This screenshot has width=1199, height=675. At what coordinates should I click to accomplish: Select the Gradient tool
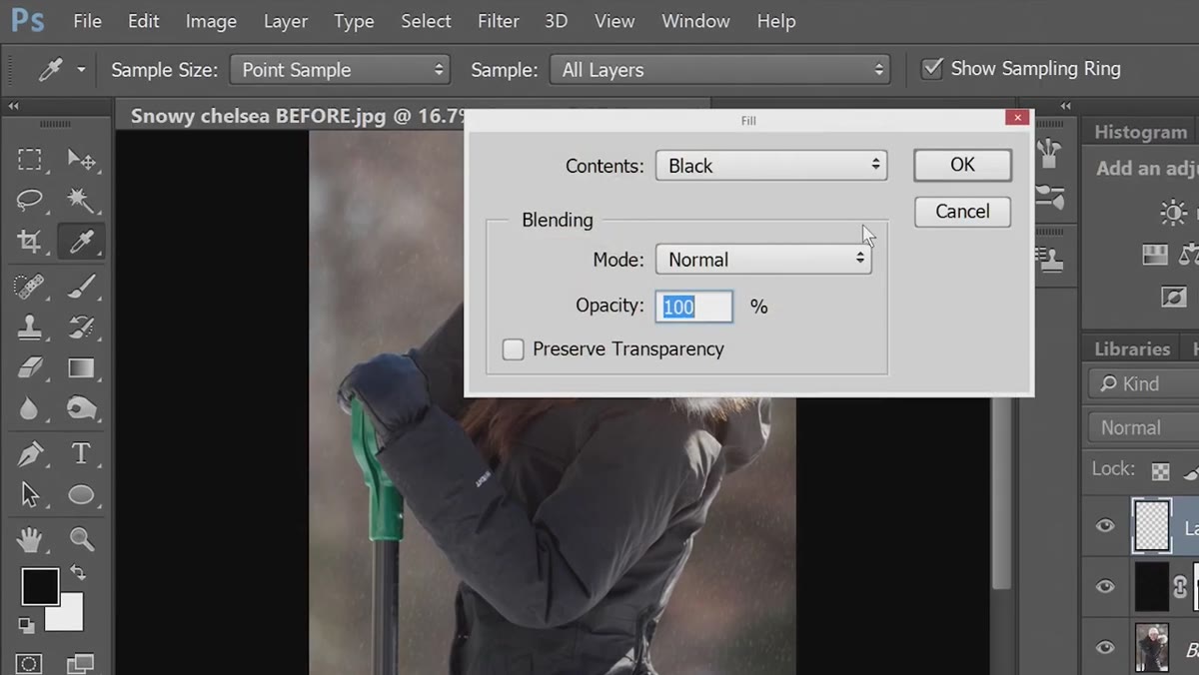point(81,367)
